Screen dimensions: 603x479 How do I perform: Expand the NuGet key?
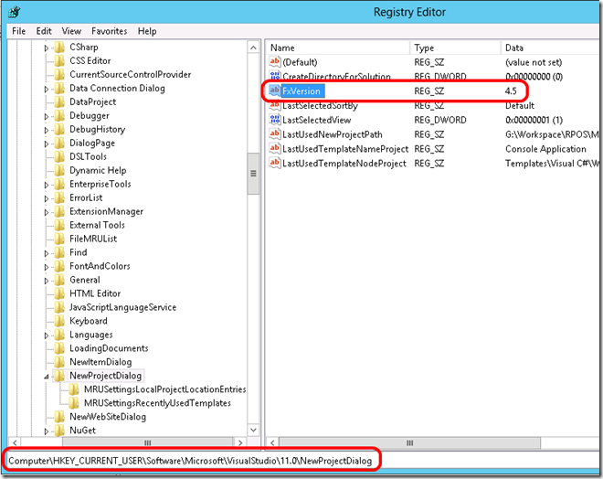47,431
